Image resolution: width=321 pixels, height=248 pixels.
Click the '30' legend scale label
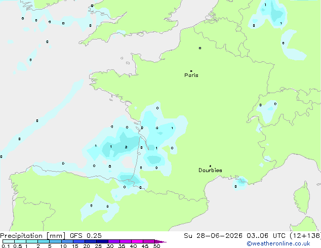pyautogui.click(x=110, y=246)
